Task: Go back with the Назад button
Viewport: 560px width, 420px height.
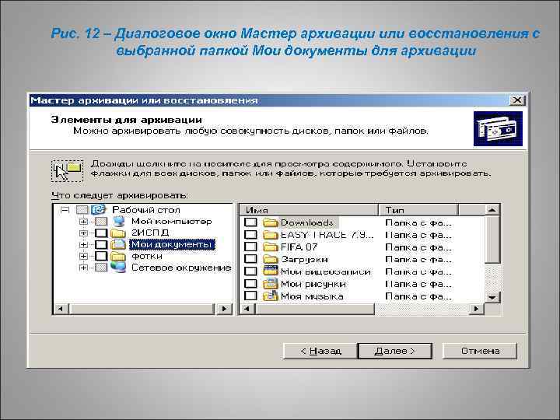Action: click(x=320, y=351)
